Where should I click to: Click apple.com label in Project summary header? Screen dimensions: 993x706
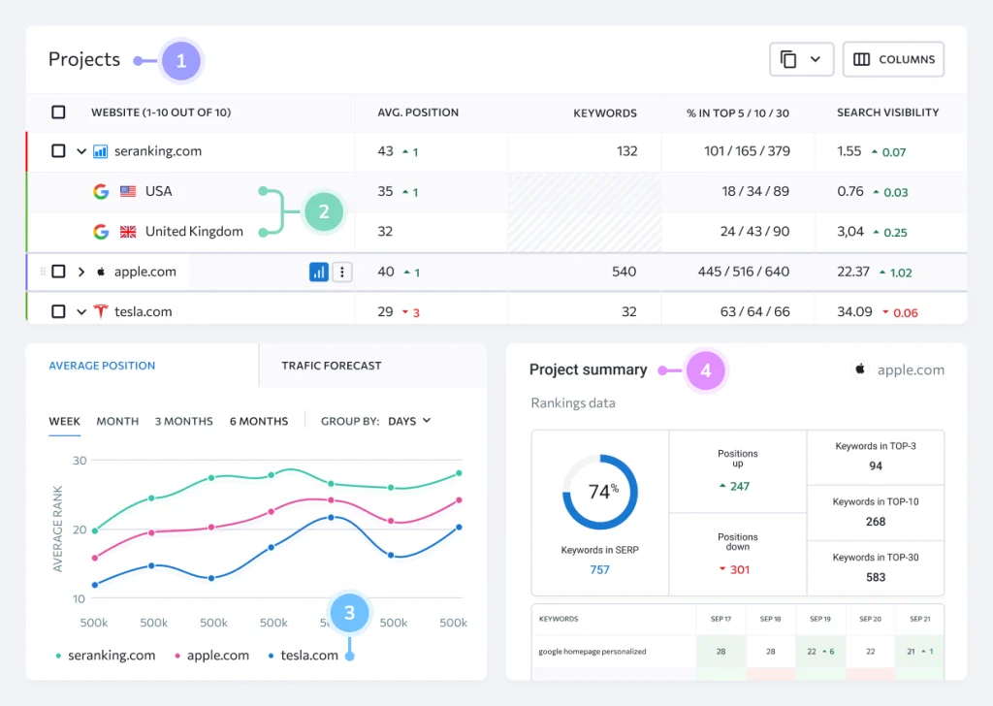point(911,369)
